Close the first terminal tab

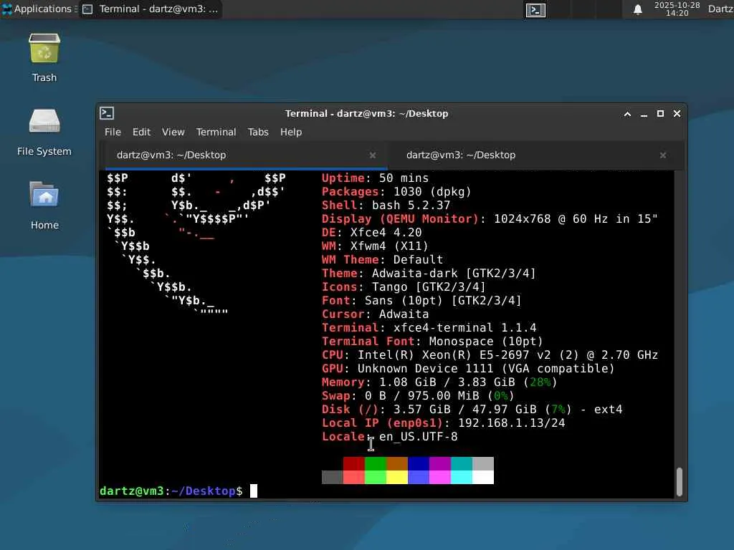point(373,155)
